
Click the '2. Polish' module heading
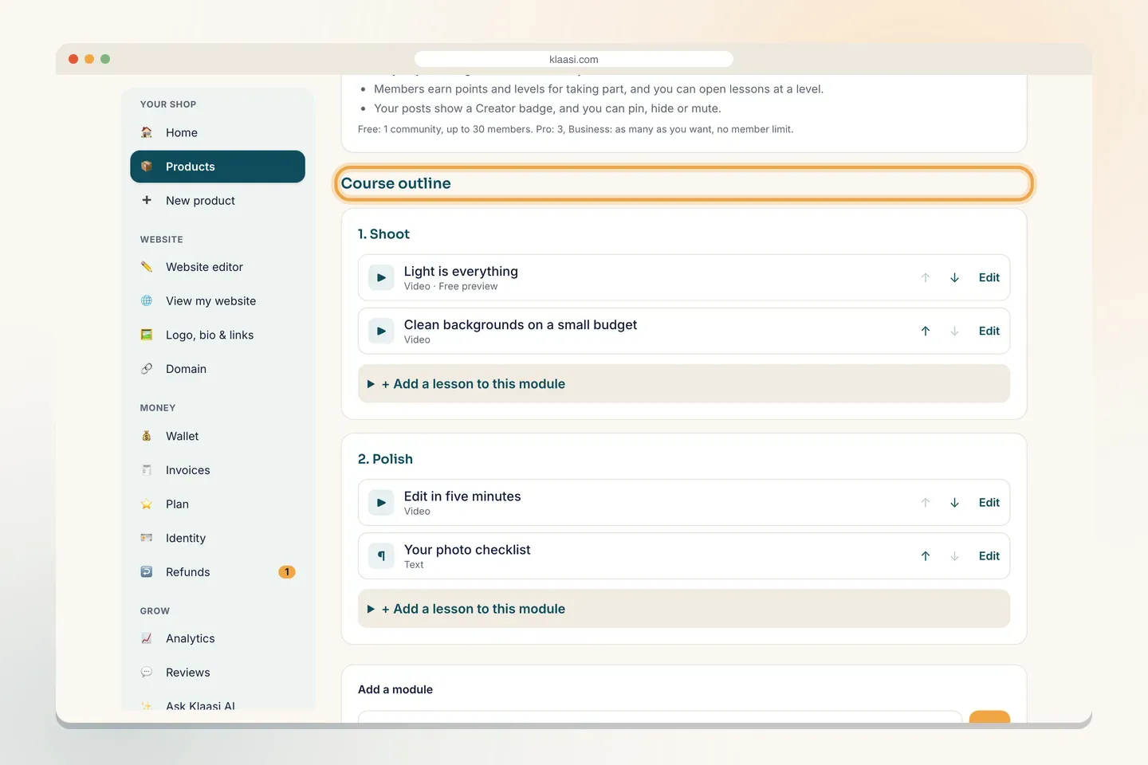pyautogui.click(x=385, y=459)
